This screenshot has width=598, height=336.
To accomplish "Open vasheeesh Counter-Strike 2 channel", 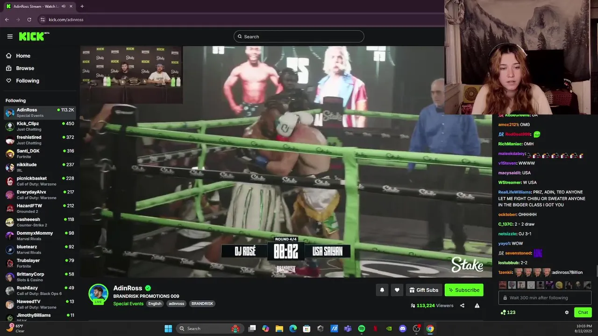I will click(x=40, y=222).
